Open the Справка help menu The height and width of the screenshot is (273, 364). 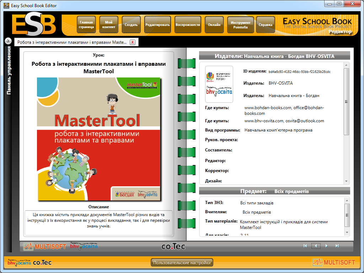tap(265, 25)
